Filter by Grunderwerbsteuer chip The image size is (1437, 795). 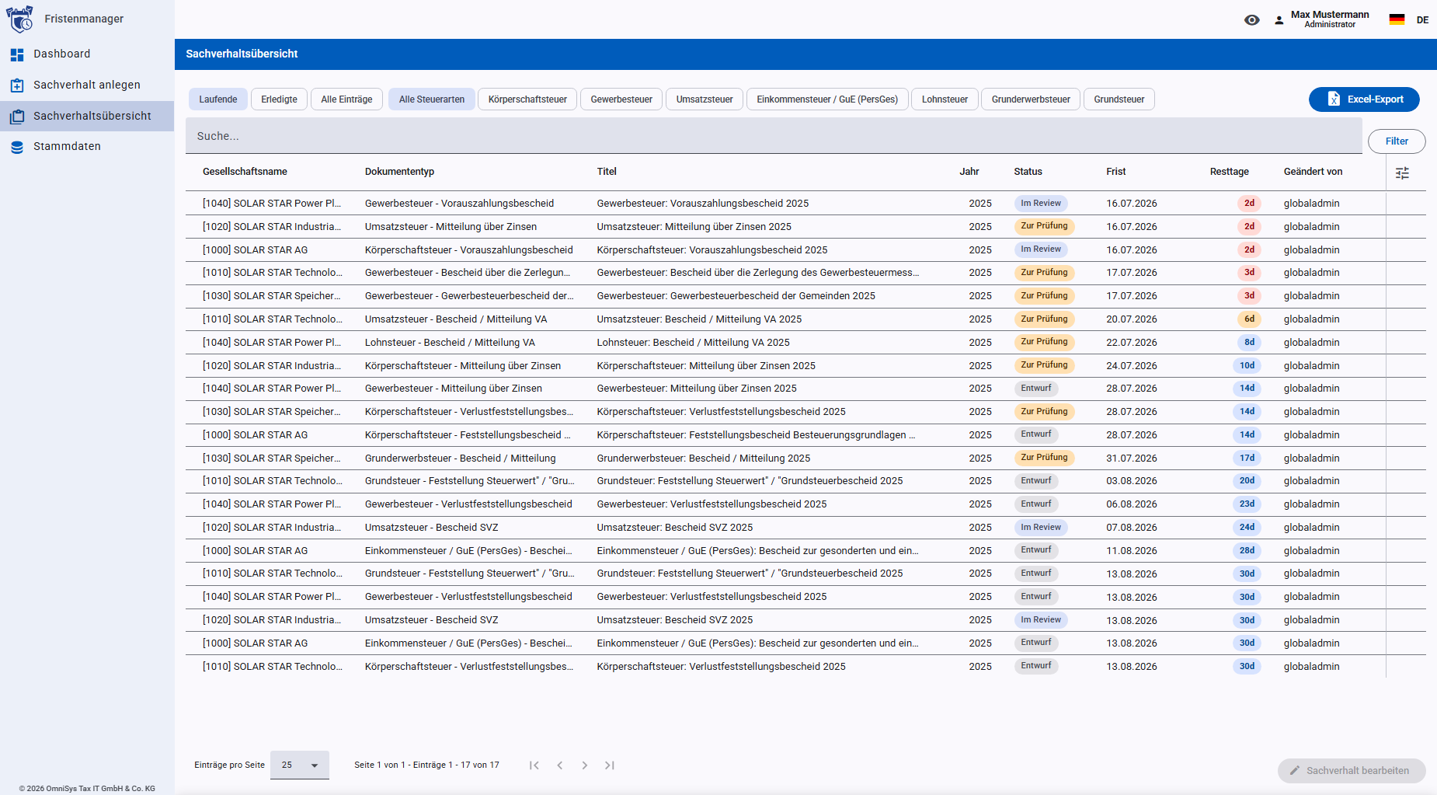pos(1031,99)
